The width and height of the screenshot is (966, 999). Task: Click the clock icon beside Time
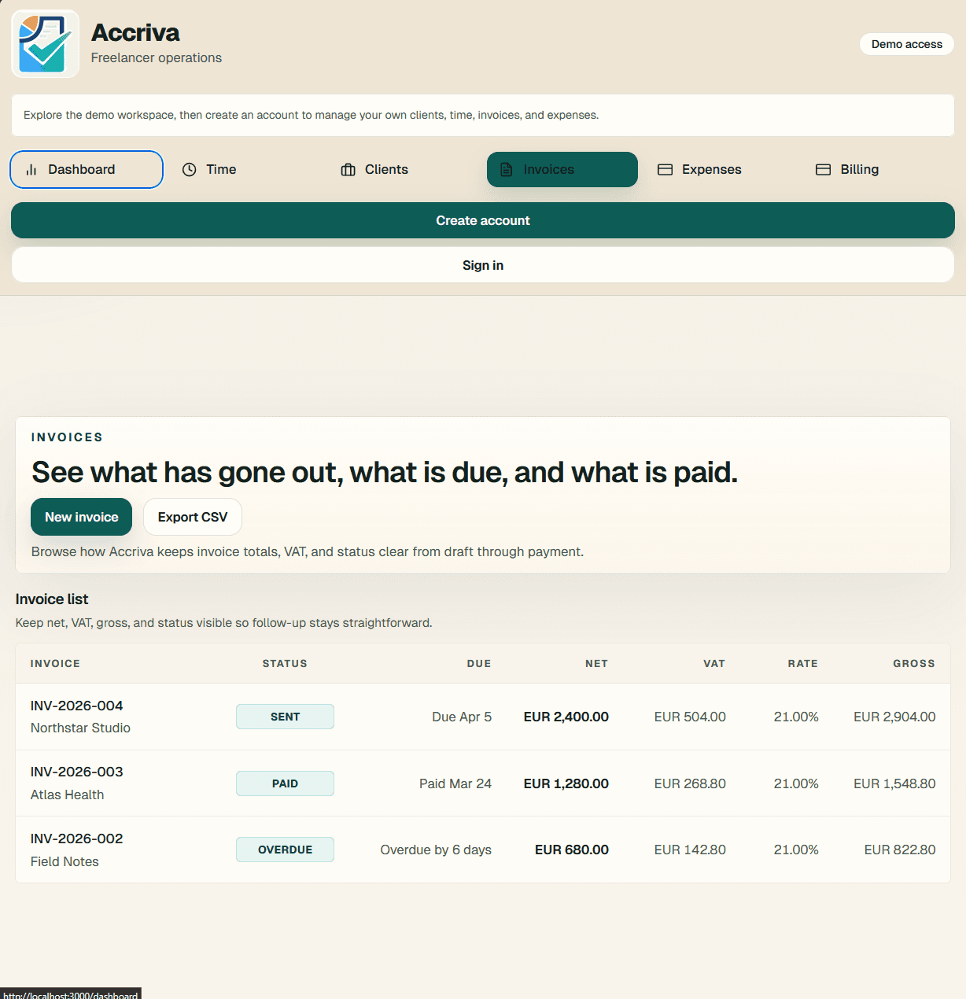coord(189,169)
